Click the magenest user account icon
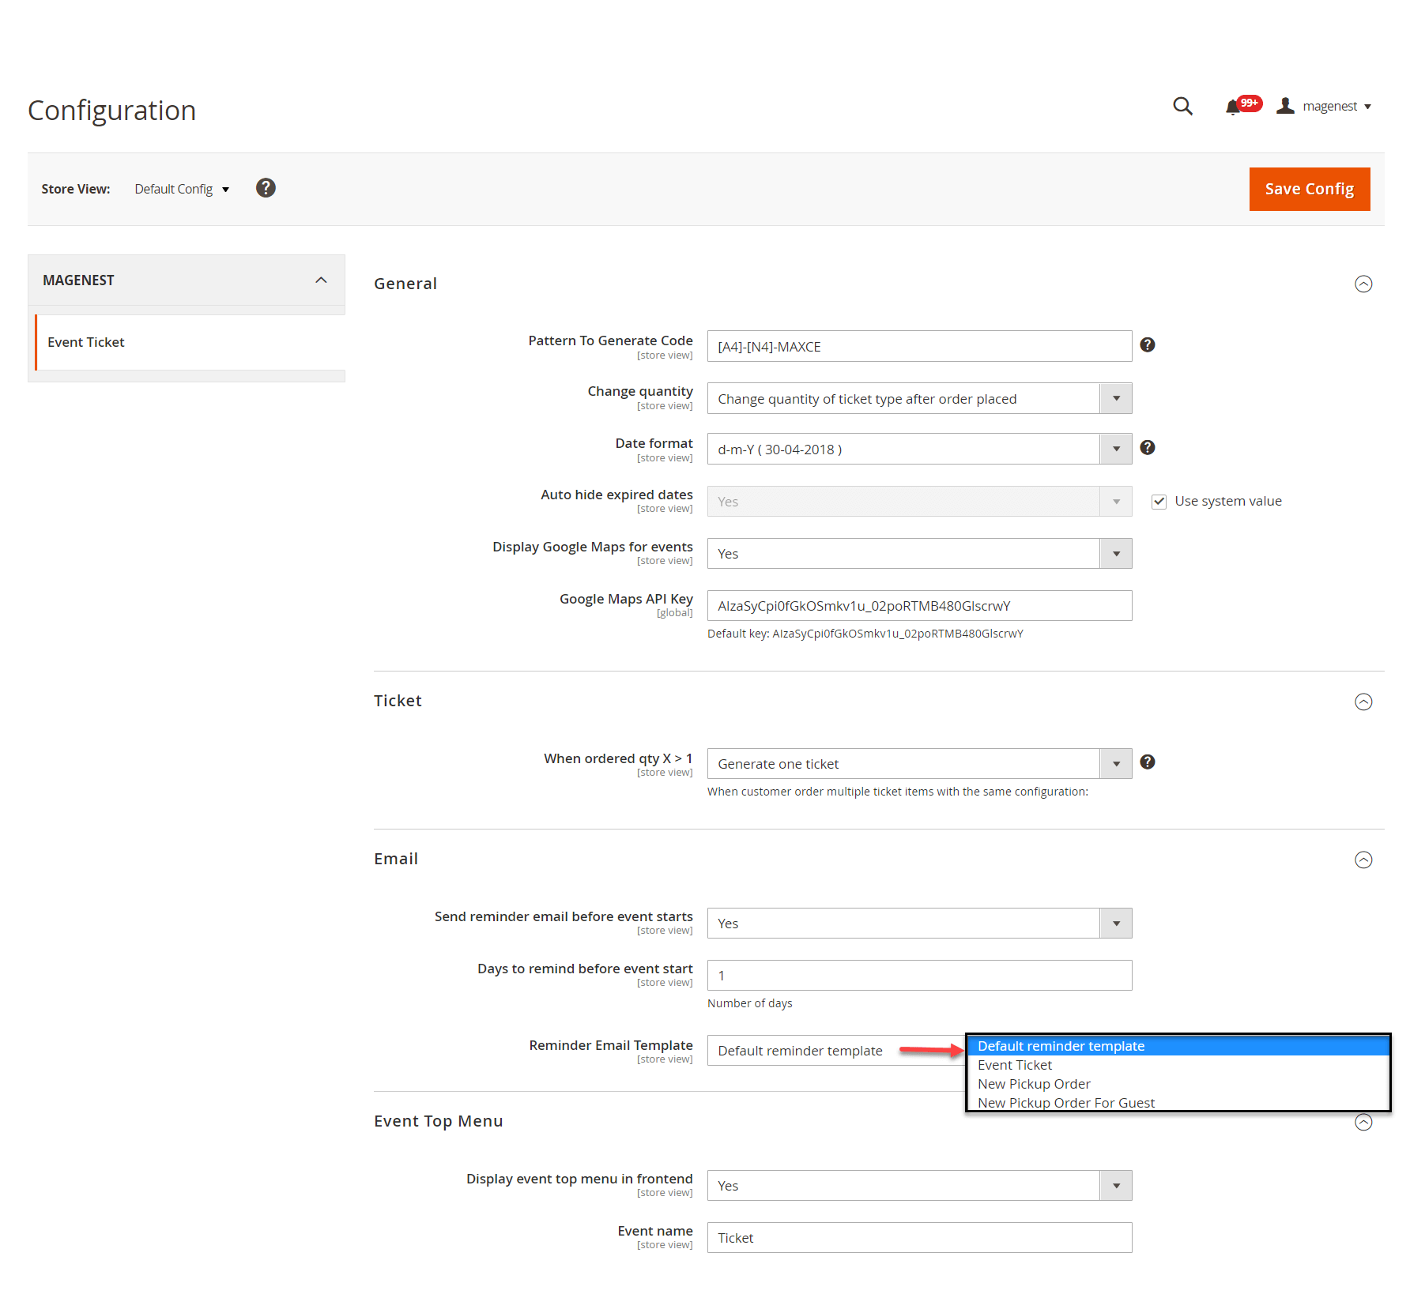The width and height of the screenshot is (1410, 1313). point(1286,106)
